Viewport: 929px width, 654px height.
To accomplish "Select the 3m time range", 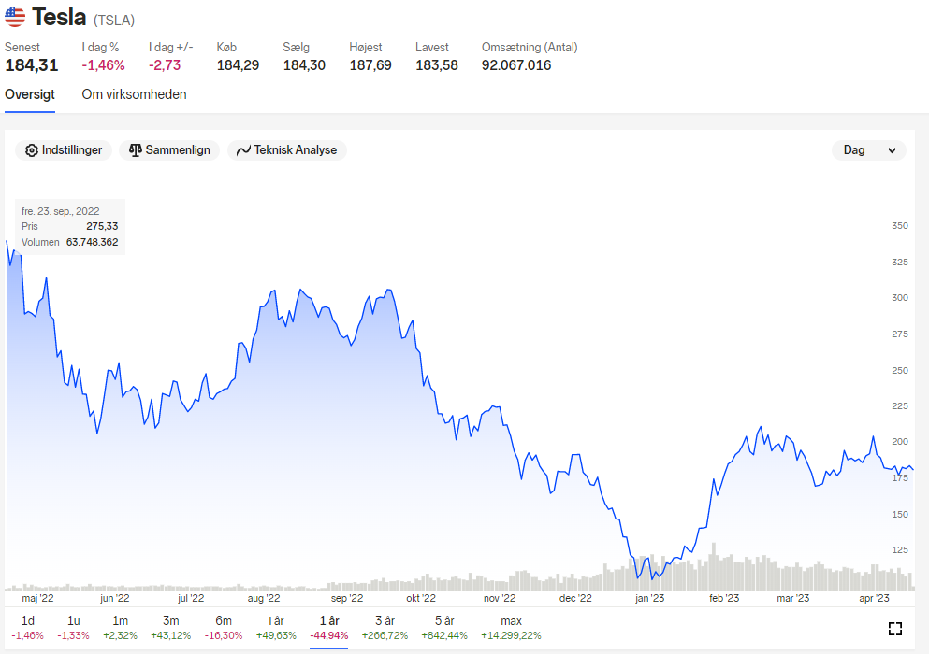I will (170, 628).
